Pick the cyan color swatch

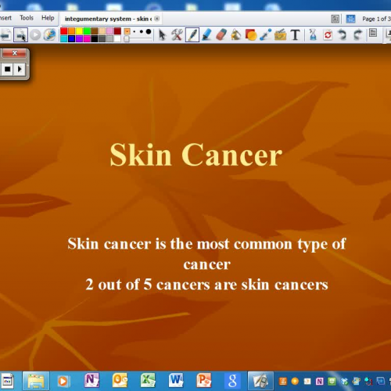pyautogui.click(x=64, y=38)
